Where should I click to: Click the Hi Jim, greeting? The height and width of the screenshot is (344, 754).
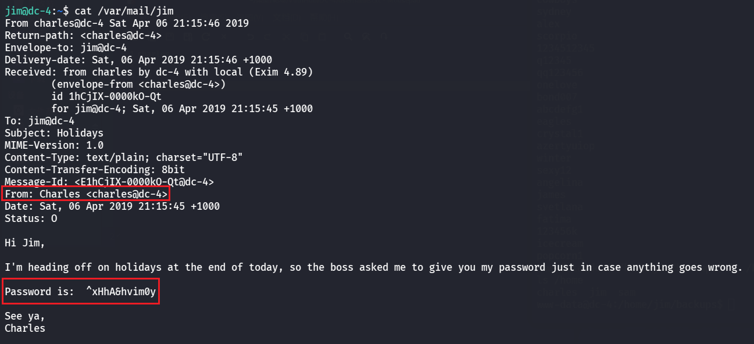tap(25, 243)
